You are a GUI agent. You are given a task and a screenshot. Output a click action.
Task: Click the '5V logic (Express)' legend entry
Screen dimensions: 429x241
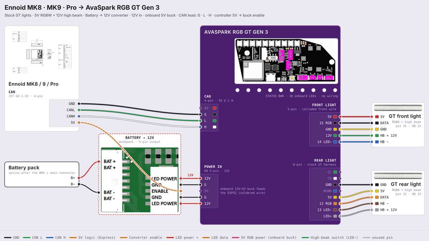[92, 237]
